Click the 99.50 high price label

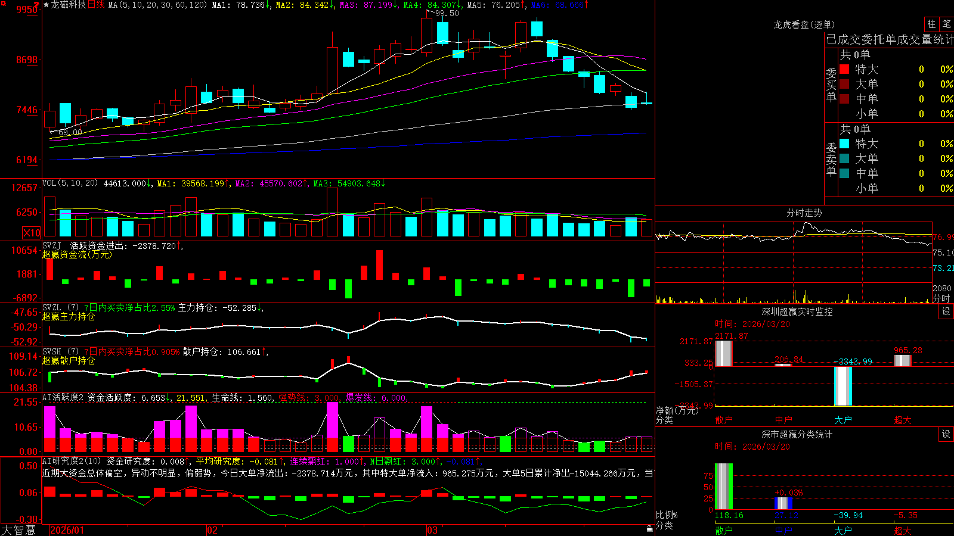click(x=447, y=13)
